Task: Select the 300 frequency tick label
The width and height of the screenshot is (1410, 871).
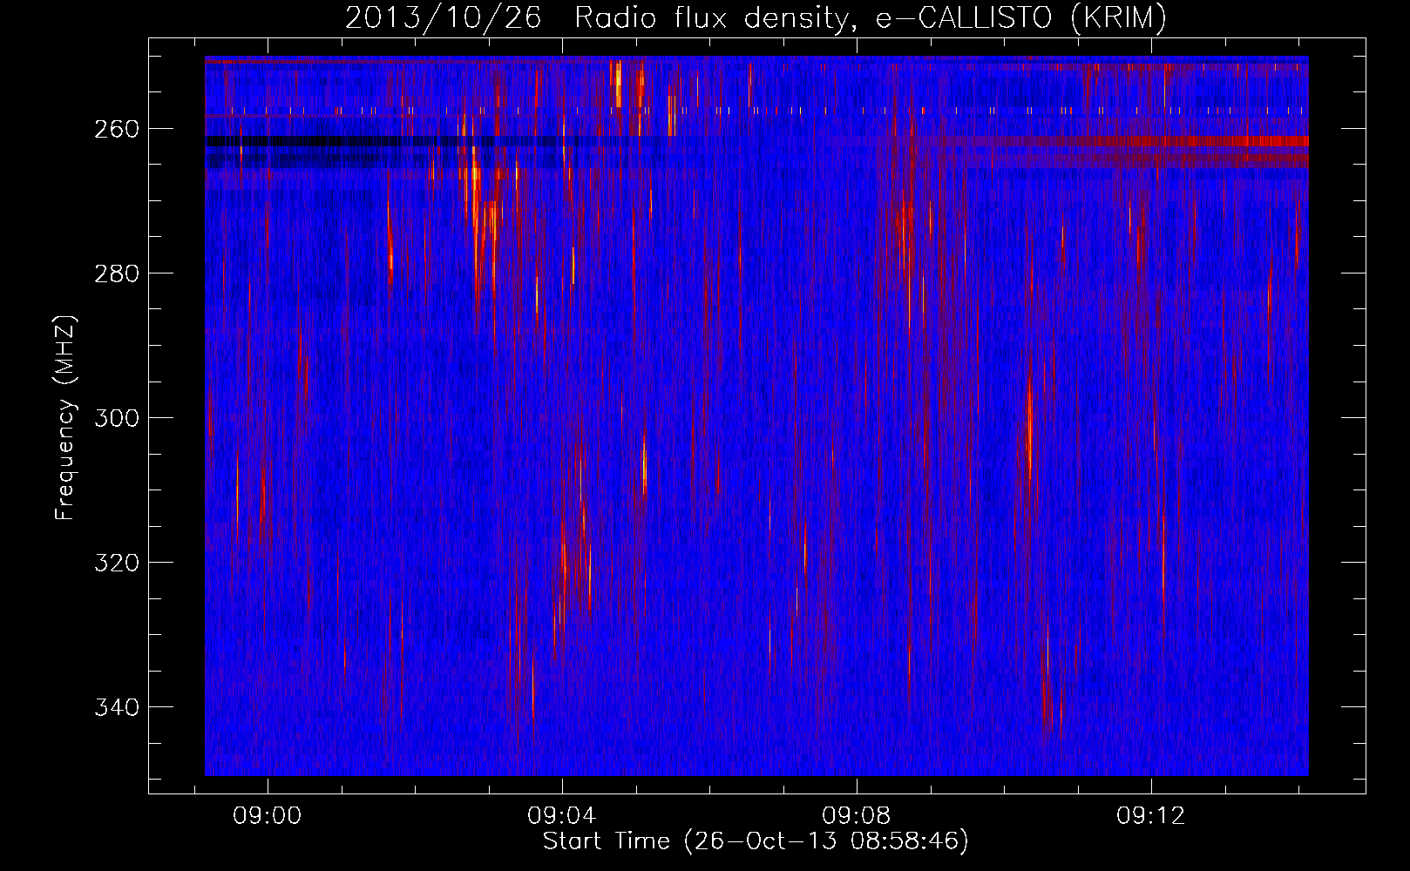Action: click(117, 418)
